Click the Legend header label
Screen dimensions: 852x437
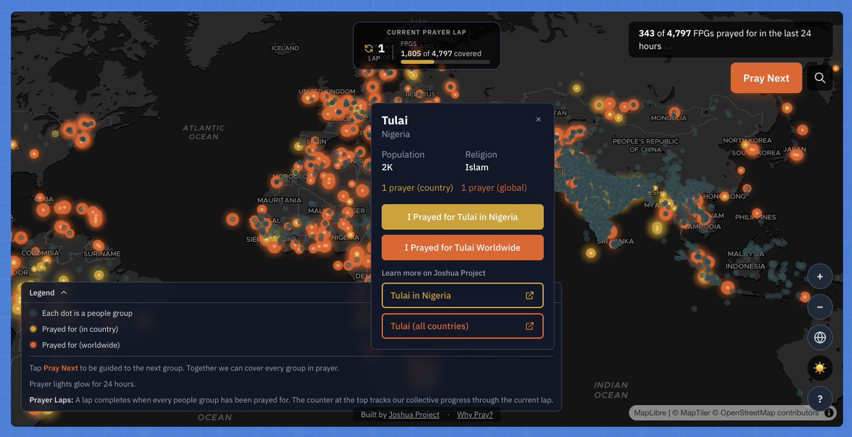coord(42,292)
